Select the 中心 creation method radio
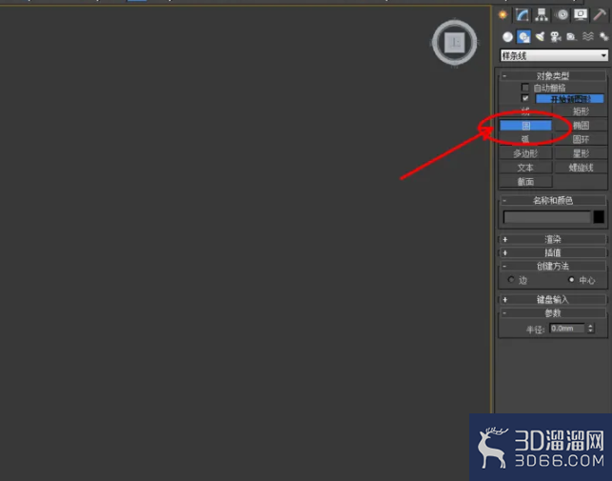 (x=571, y=279)
